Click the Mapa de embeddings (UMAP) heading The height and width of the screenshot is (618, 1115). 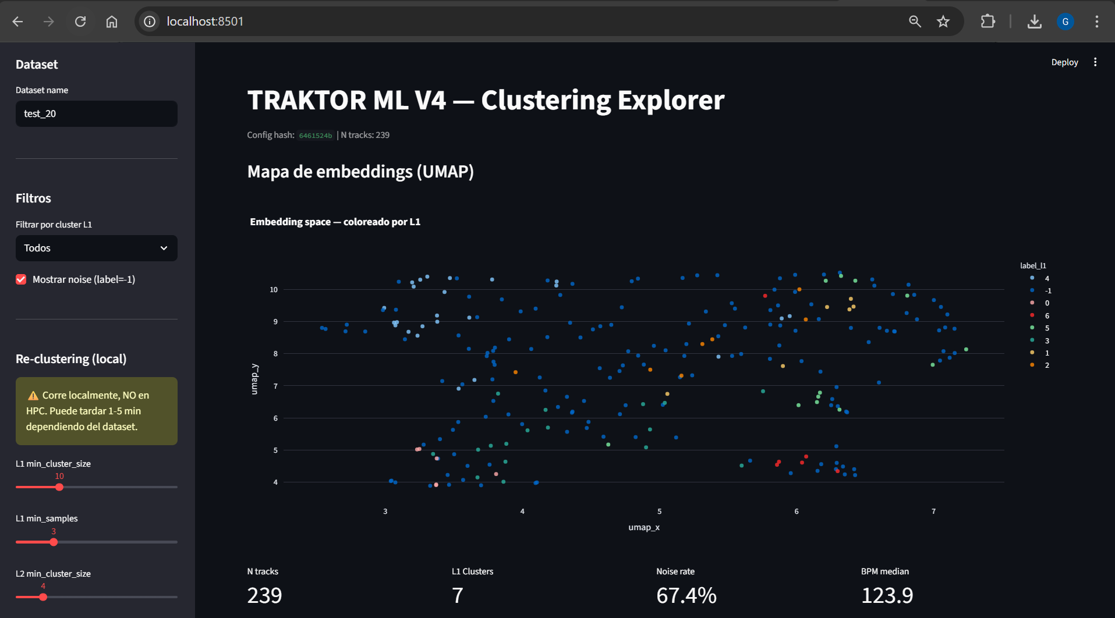click(360, 172)
